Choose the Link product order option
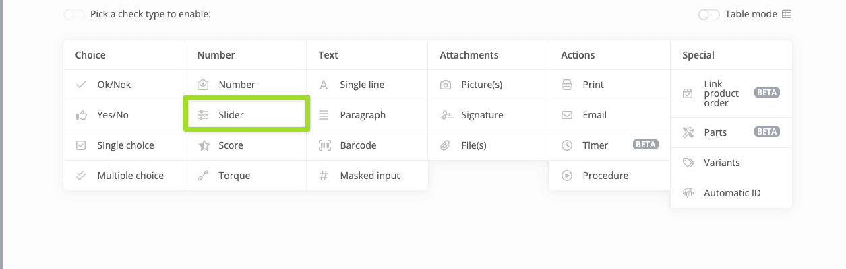This screenshot has width=846, height=269. pos(721,93)
